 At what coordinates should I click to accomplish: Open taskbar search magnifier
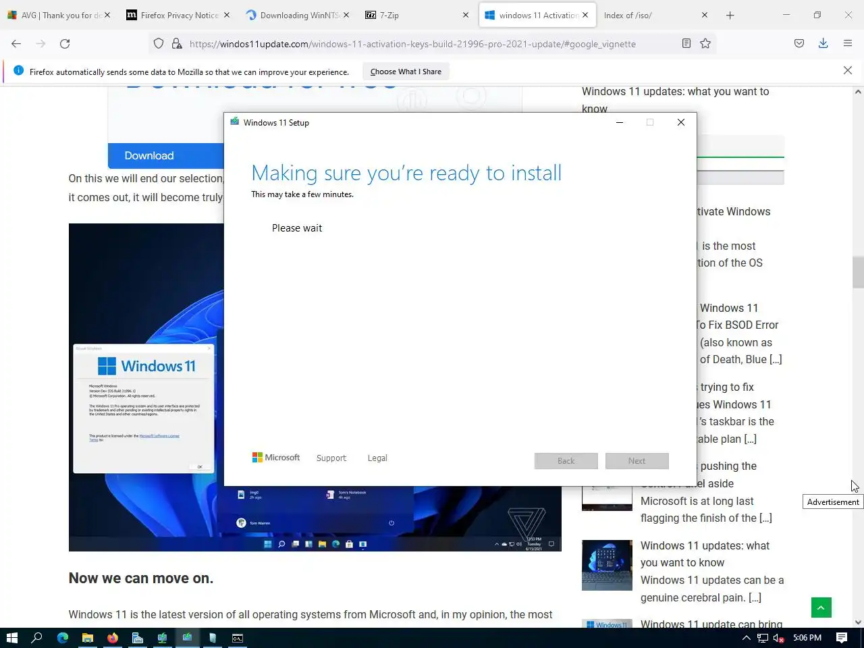37,638
